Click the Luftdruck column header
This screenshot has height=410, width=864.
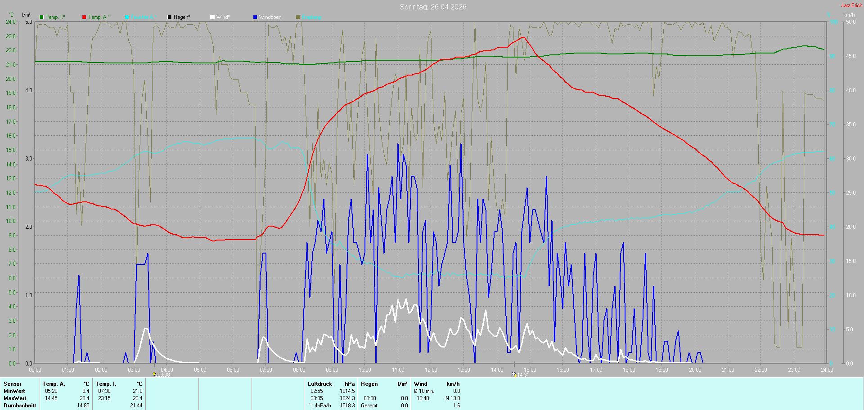coord(320,384)
